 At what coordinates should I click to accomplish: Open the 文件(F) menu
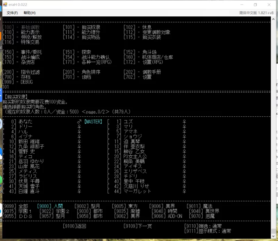[x=12, y=13]
